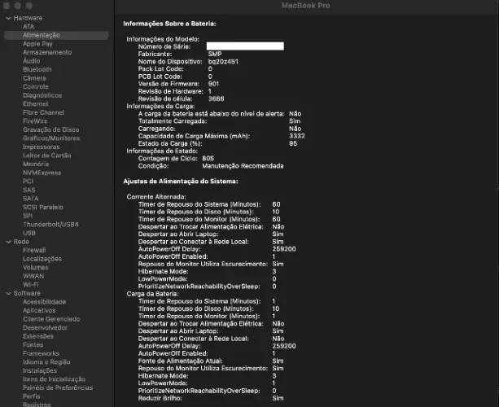Click Informações Sobre a Bateria heading
The image size is (499, 407).
click(169, 24)
